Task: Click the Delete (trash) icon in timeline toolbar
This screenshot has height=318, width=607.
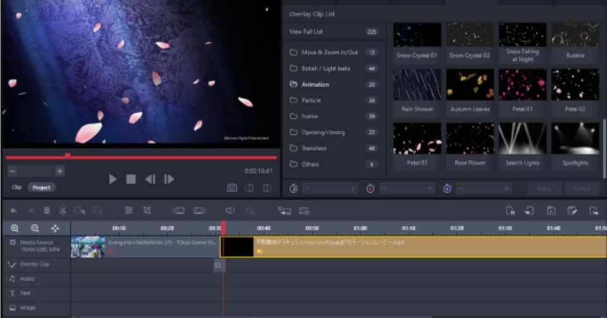Action: click(x=47, y=211)
